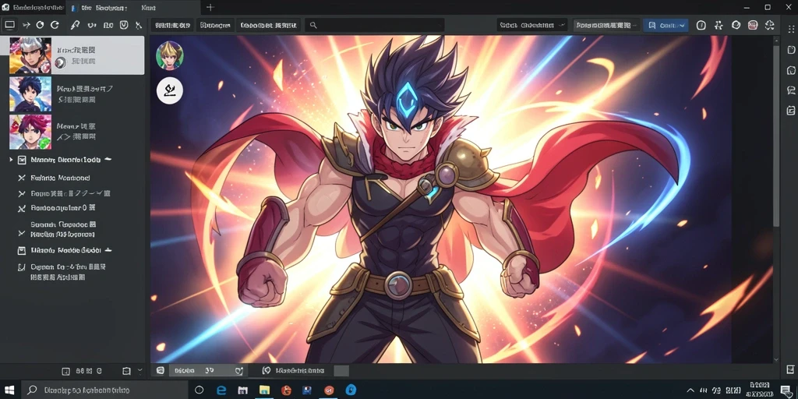The height and width of the screenshot is (399, 798).
Task: Click the checklist icon in right sidebar
Action: tap(791, 111)
